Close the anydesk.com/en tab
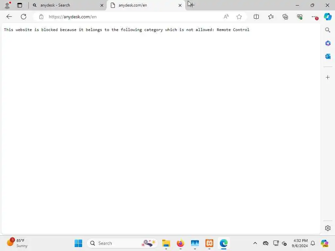The height and width of the screenshot is (251, 335). pyautogui.click(x=180, y=5)
